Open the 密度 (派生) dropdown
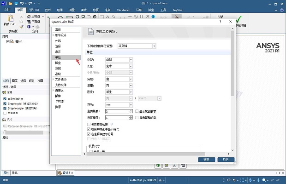 [x=131, y=92]
